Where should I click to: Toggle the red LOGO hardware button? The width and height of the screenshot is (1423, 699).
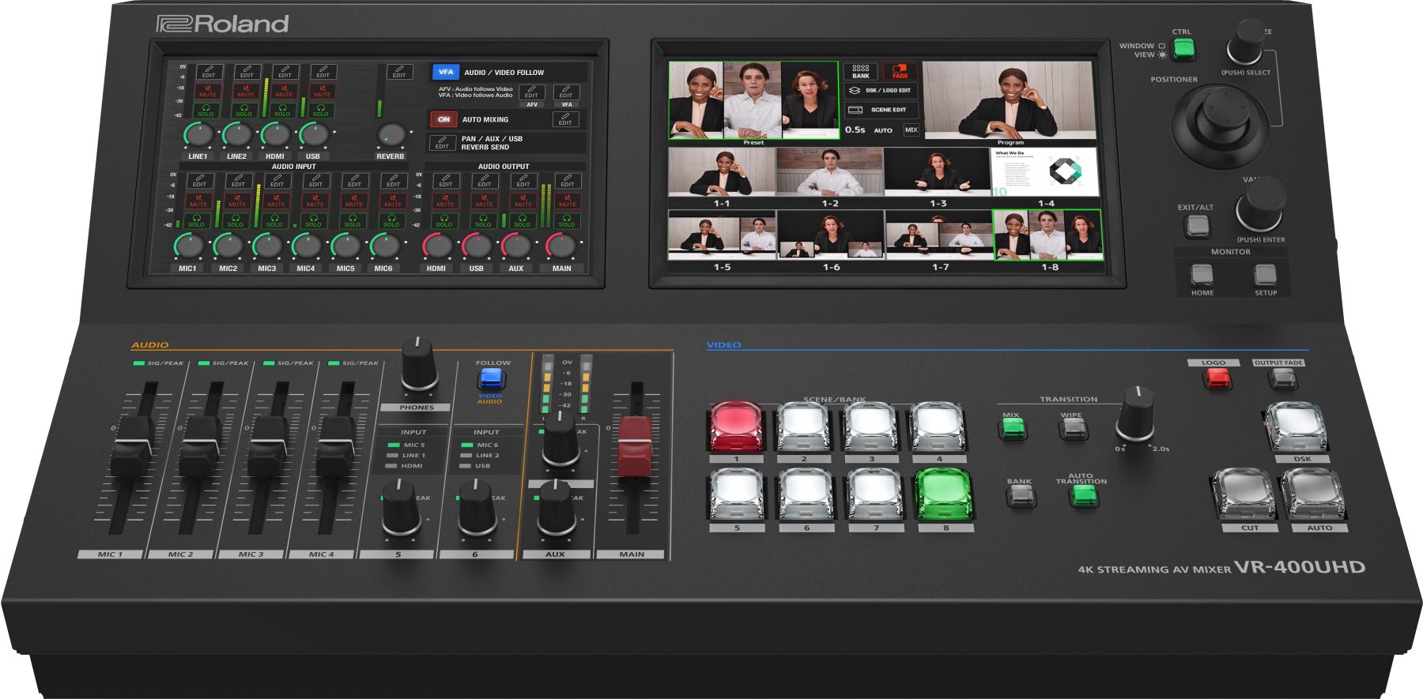[x=1217, y=378]
